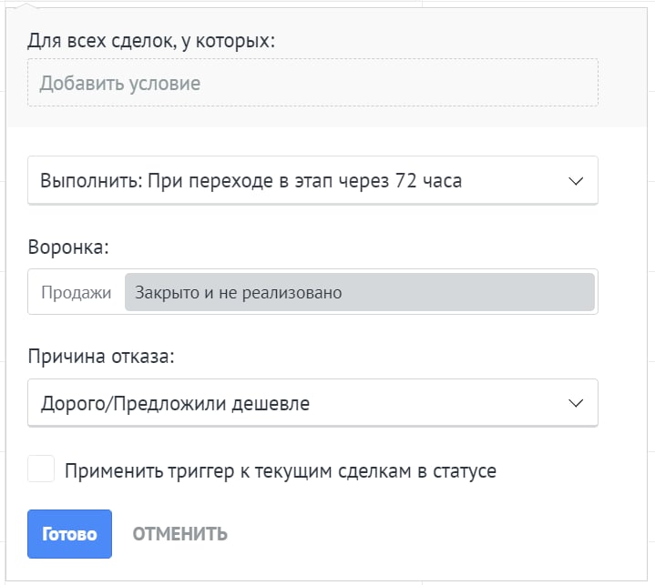Click the Причина отказа: label

[101, 357]
